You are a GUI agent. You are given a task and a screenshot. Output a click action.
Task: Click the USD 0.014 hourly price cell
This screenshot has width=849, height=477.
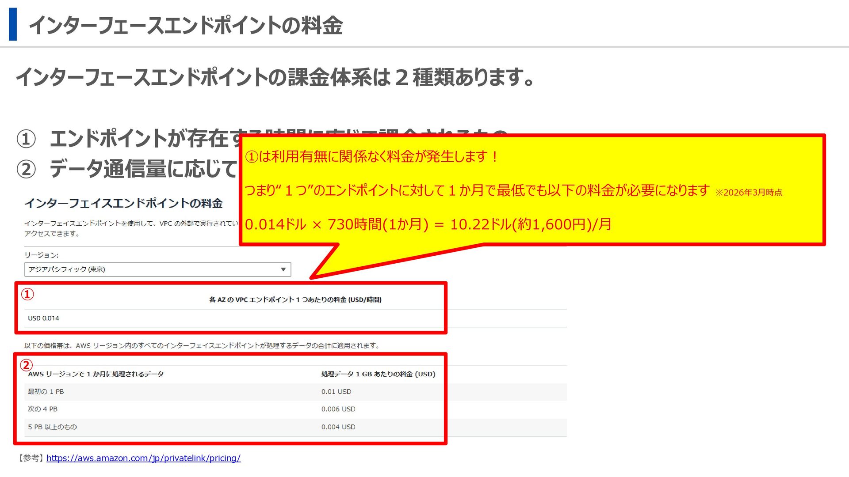(x=43, y=318)
